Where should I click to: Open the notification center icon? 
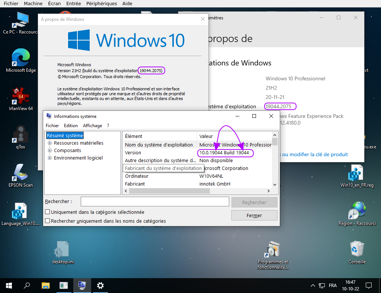pos(369,286)
